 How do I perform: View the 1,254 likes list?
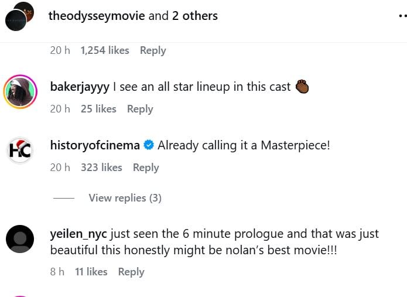pos(105,50)
